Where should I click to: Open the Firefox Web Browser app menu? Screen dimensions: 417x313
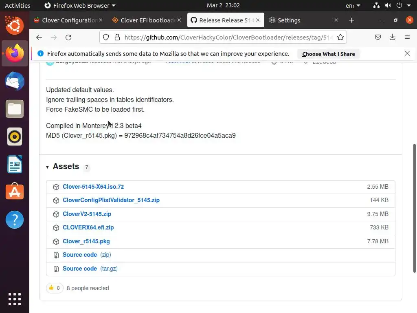[79, 6]
